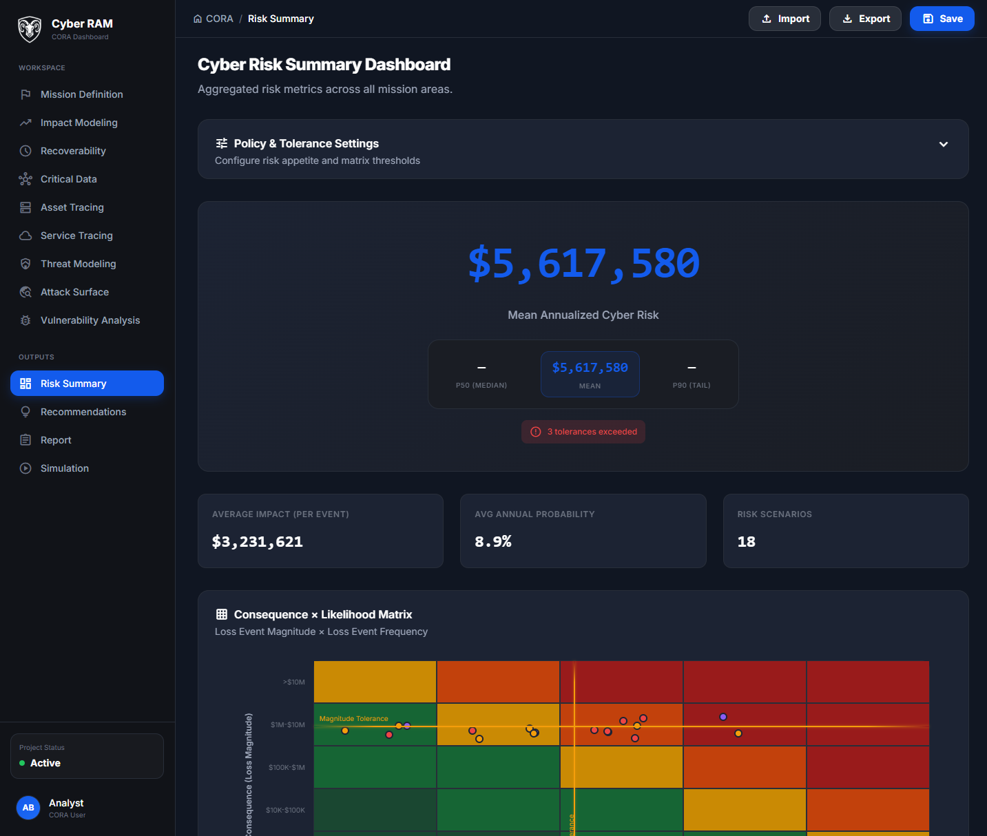Open Mission Definition workspace section
The image size is (987, 836).
click(81, 94)
